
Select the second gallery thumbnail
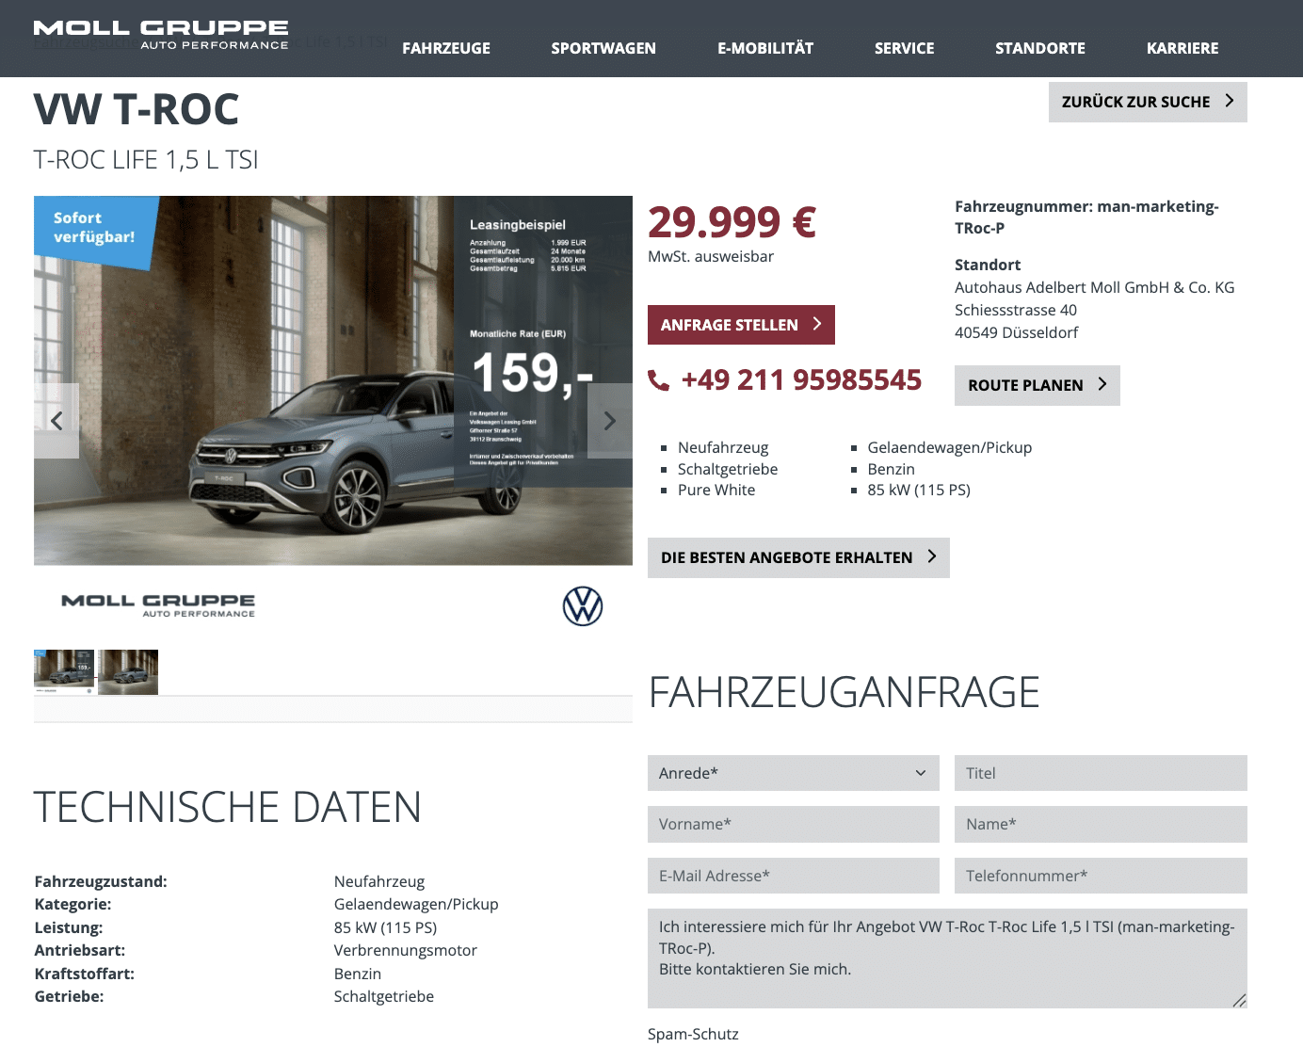point(128,671)
